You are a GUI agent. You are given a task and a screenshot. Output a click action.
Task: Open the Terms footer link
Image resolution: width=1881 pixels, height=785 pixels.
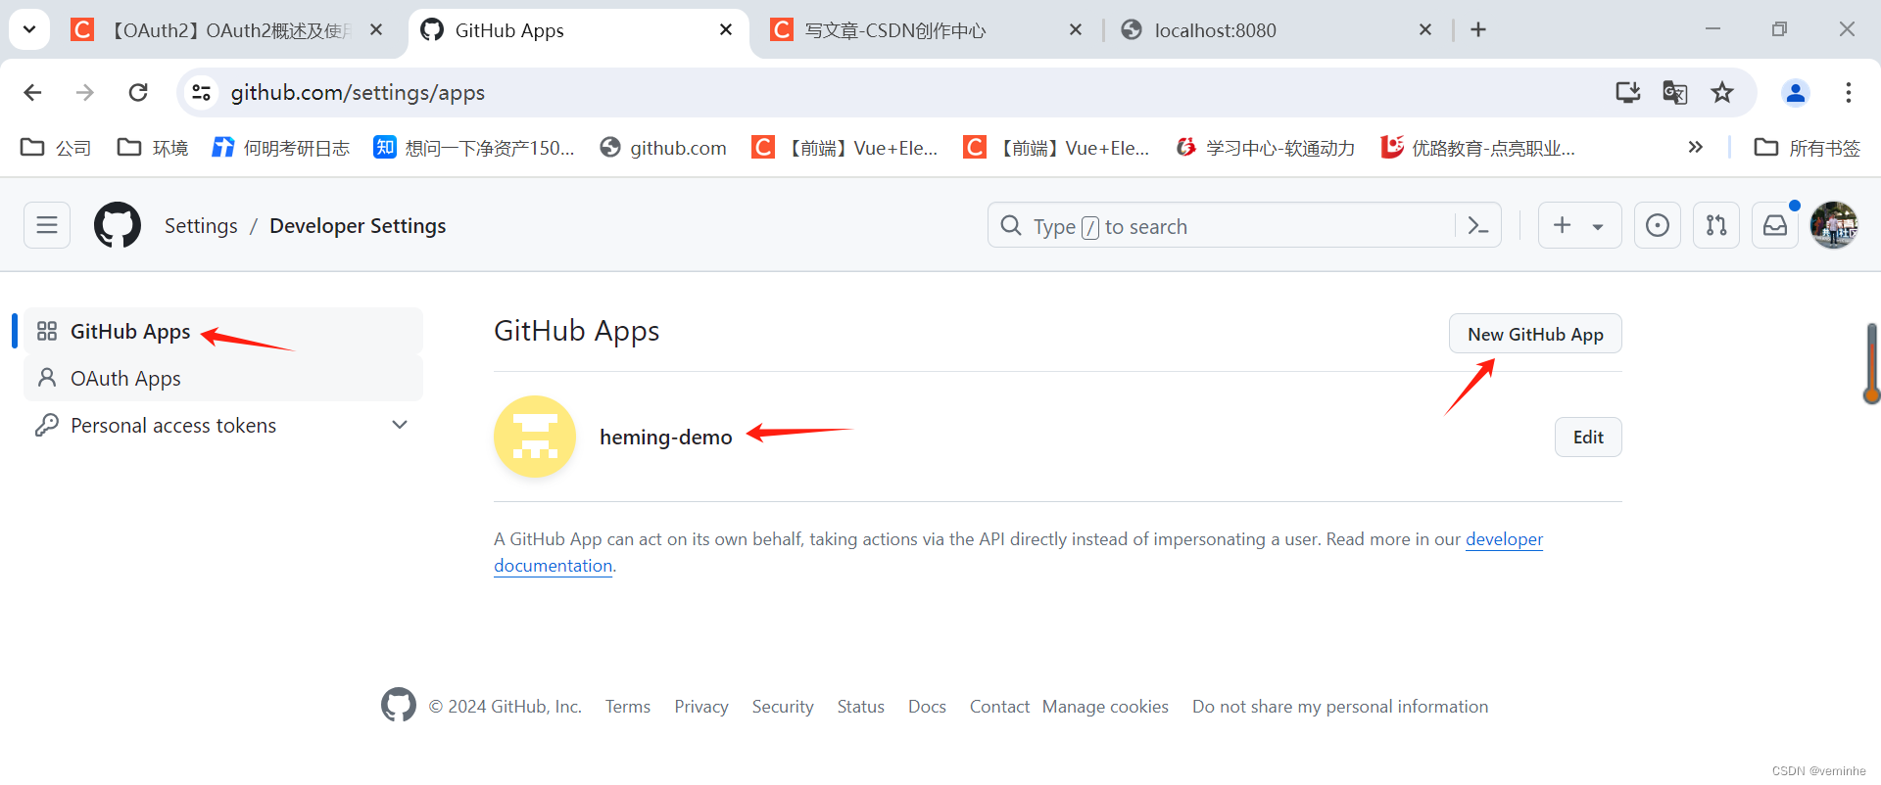pos(628,707)
